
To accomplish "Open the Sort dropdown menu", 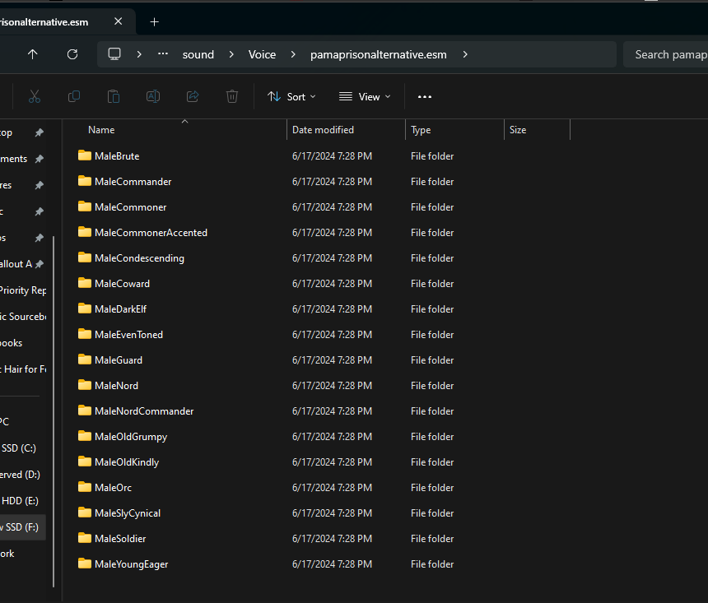I will (291, 96).
